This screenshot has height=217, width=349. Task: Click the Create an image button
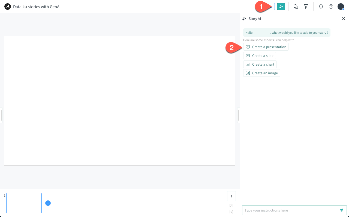tap(261, 73)
